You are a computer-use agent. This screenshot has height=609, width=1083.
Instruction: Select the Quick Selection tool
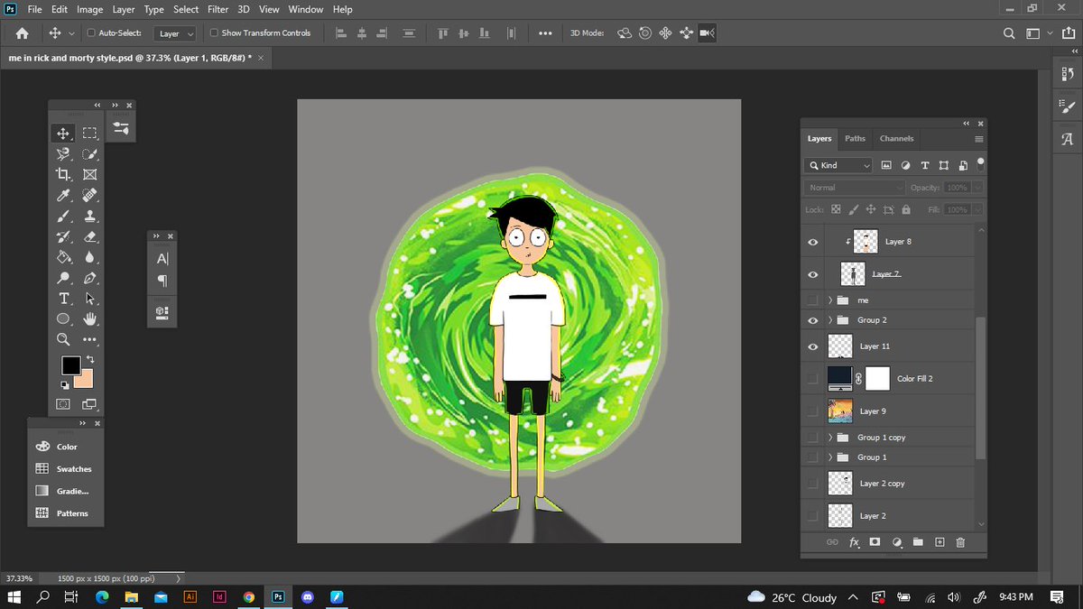(x=89, y=154)
